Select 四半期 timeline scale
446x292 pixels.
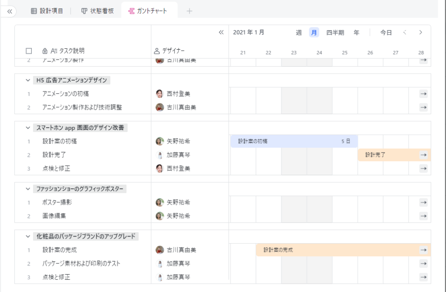(335, 32)
